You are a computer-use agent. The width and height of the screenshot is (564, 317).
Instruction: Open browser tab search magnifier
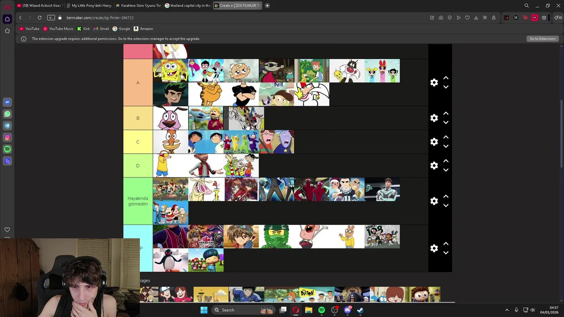(526, 6)
